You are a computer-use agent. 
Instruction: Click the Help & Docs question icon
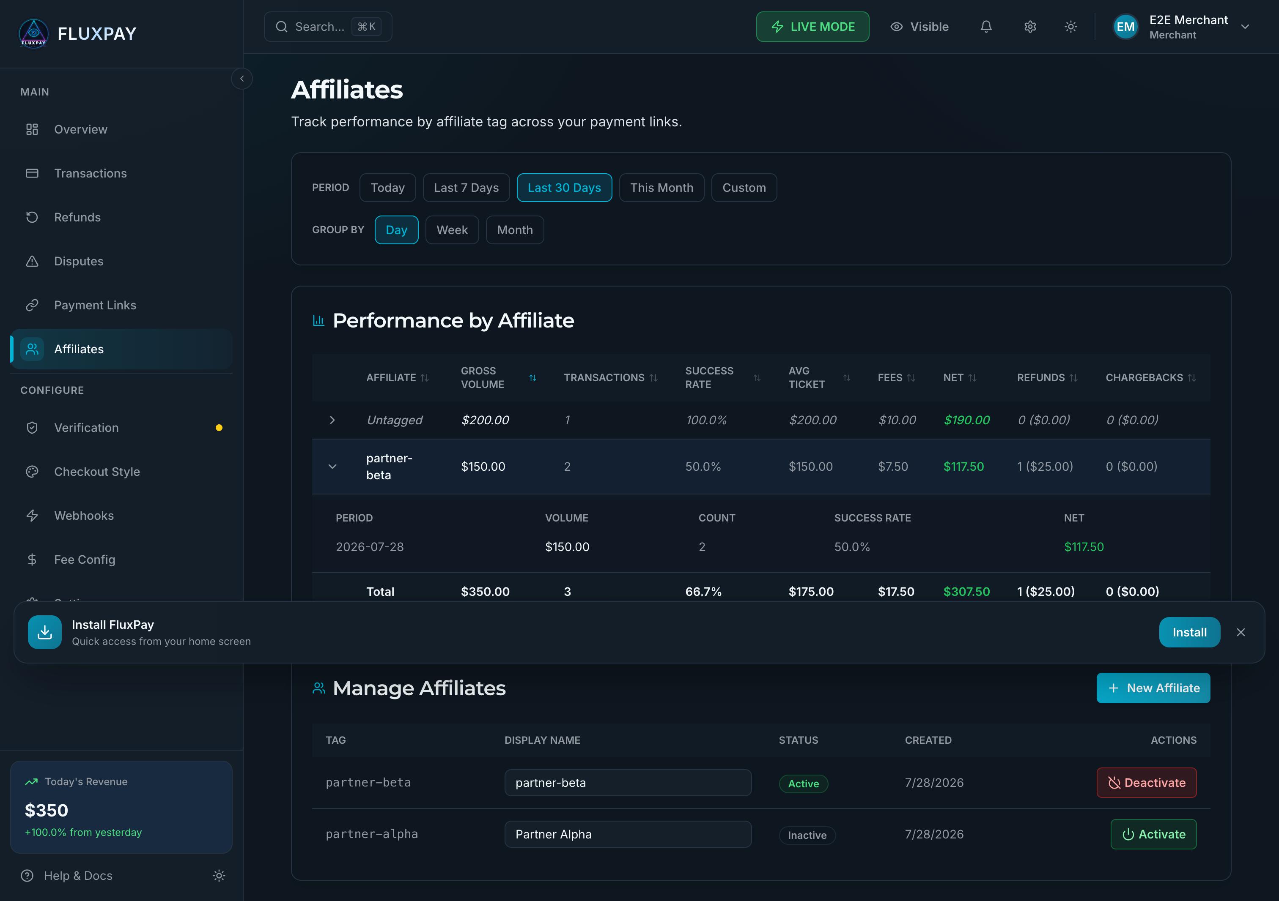click(x=27, y=875)
